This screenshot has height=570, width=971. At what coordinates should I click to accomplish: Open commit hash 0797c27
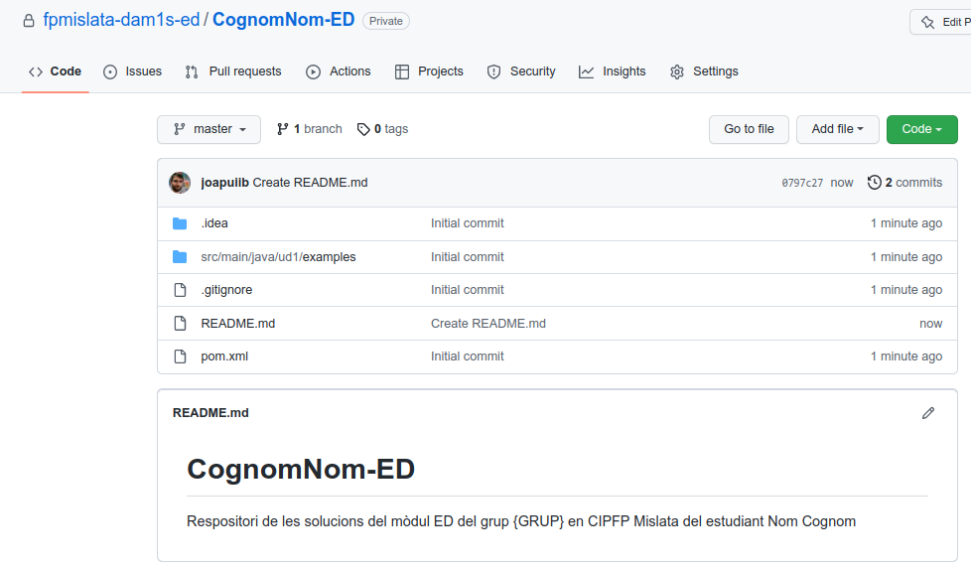(802, 183)
